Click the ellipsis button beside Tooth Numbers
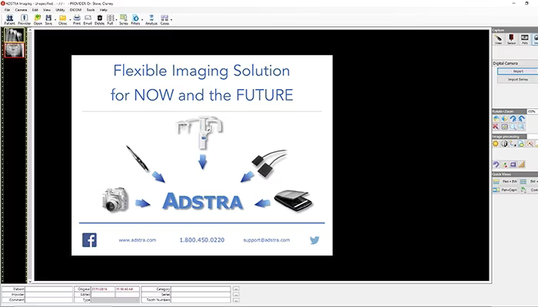Viewport: 538px width, 307px height. [x=236, y=300]
